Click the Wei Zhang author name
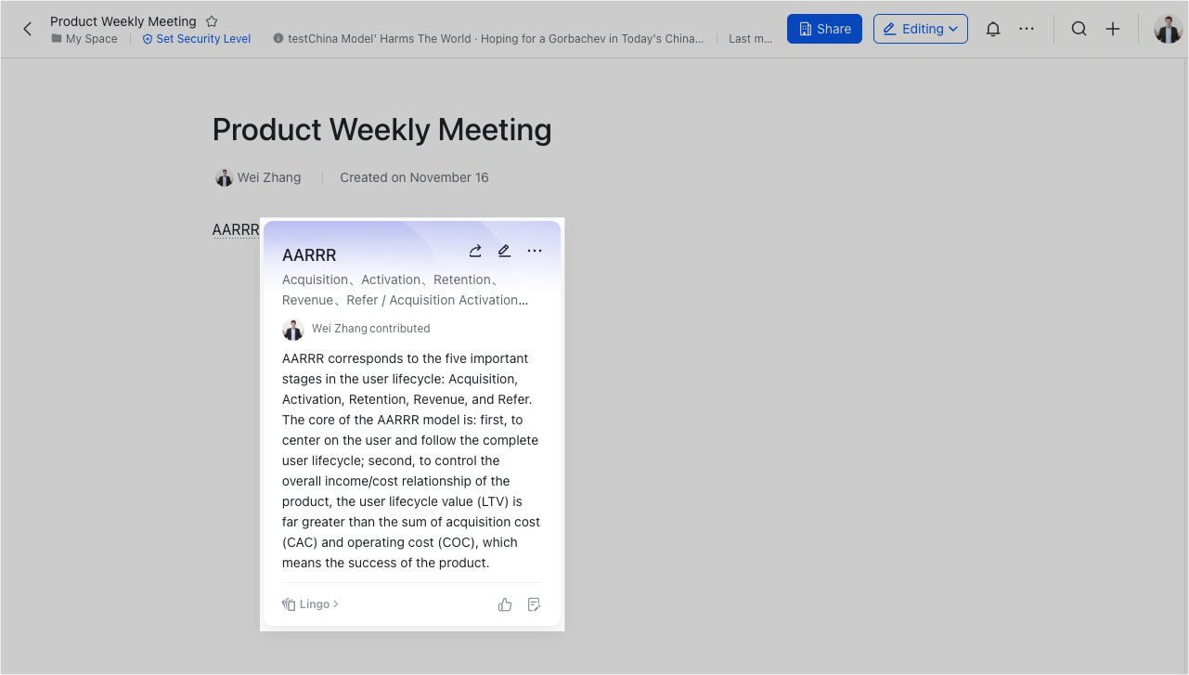 coord(268,177)
